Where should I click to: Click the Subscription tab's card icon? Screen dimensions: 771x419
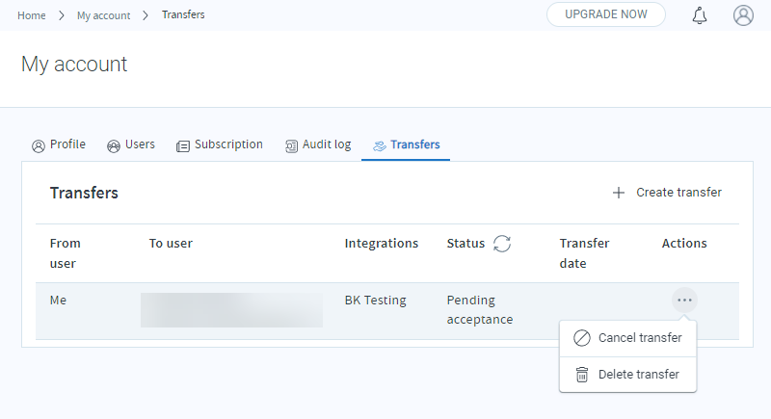pyautogui.click(x=183, y=145)
